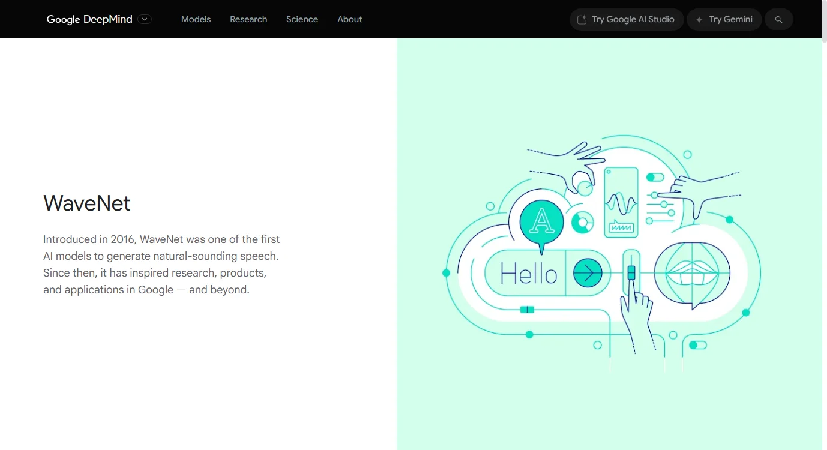Click the donut chart icon in illustration
The width and height of the screenshot is (827, 450).
pyautogui.click(x=582, y=223)
